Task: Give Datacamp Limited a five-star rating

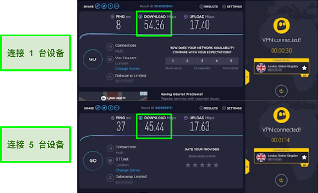Action: pyautogui.click(x=216, y=165)
